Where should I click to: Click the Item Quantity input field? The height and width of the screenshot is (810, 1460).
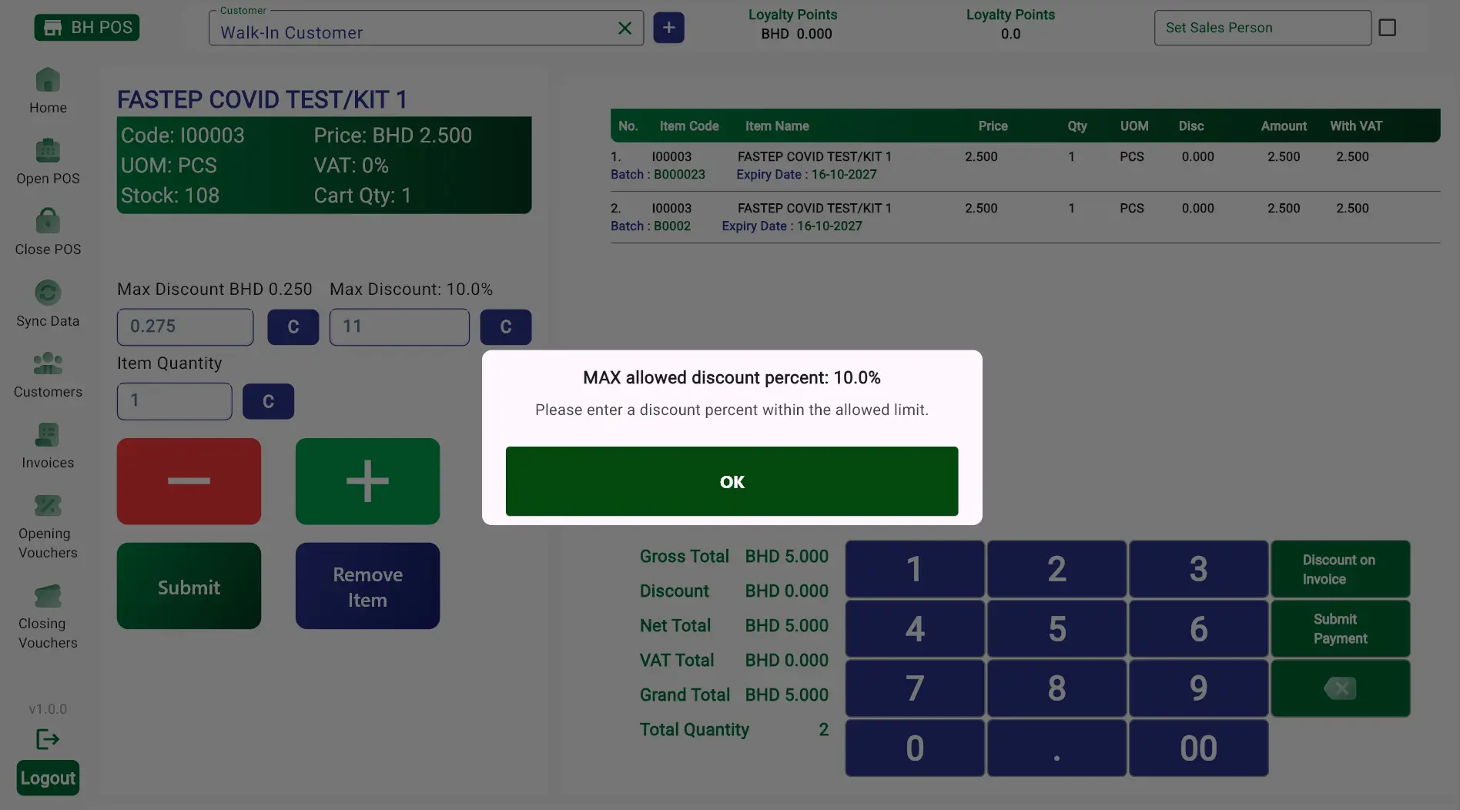point(174,400)
